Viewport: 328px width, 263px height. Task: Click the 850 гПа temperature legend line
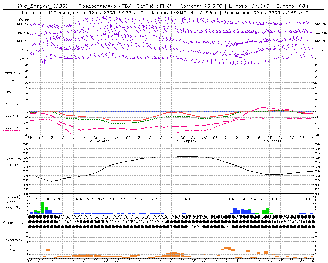click(12, 106)
